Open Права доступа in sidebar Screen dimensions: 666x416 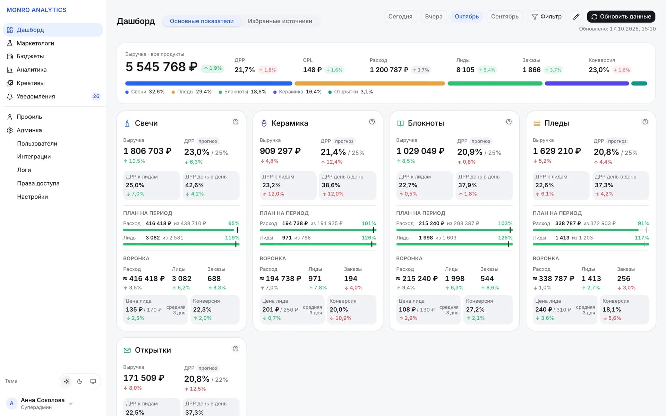pyautogui.click(x=38, y=183)
